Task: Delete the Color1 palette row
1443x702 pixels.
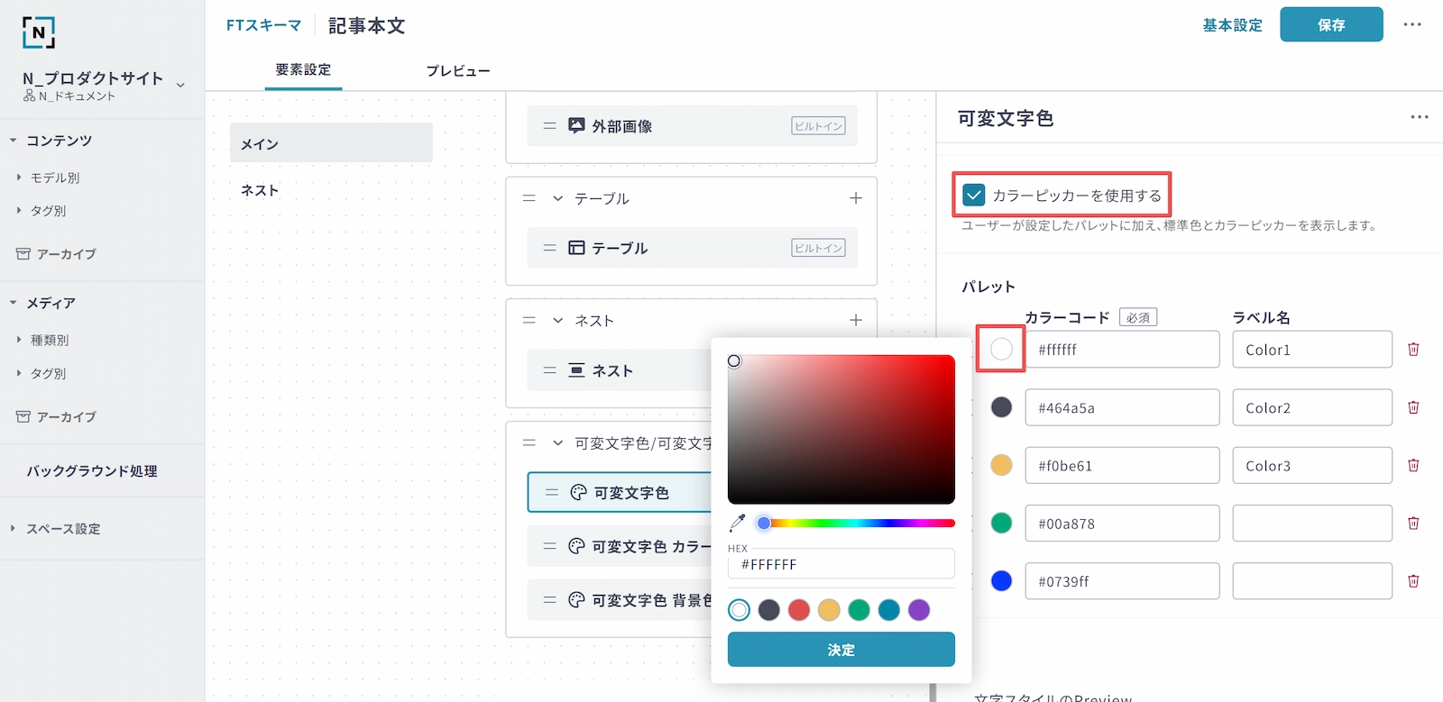Action: [1413, 350]
